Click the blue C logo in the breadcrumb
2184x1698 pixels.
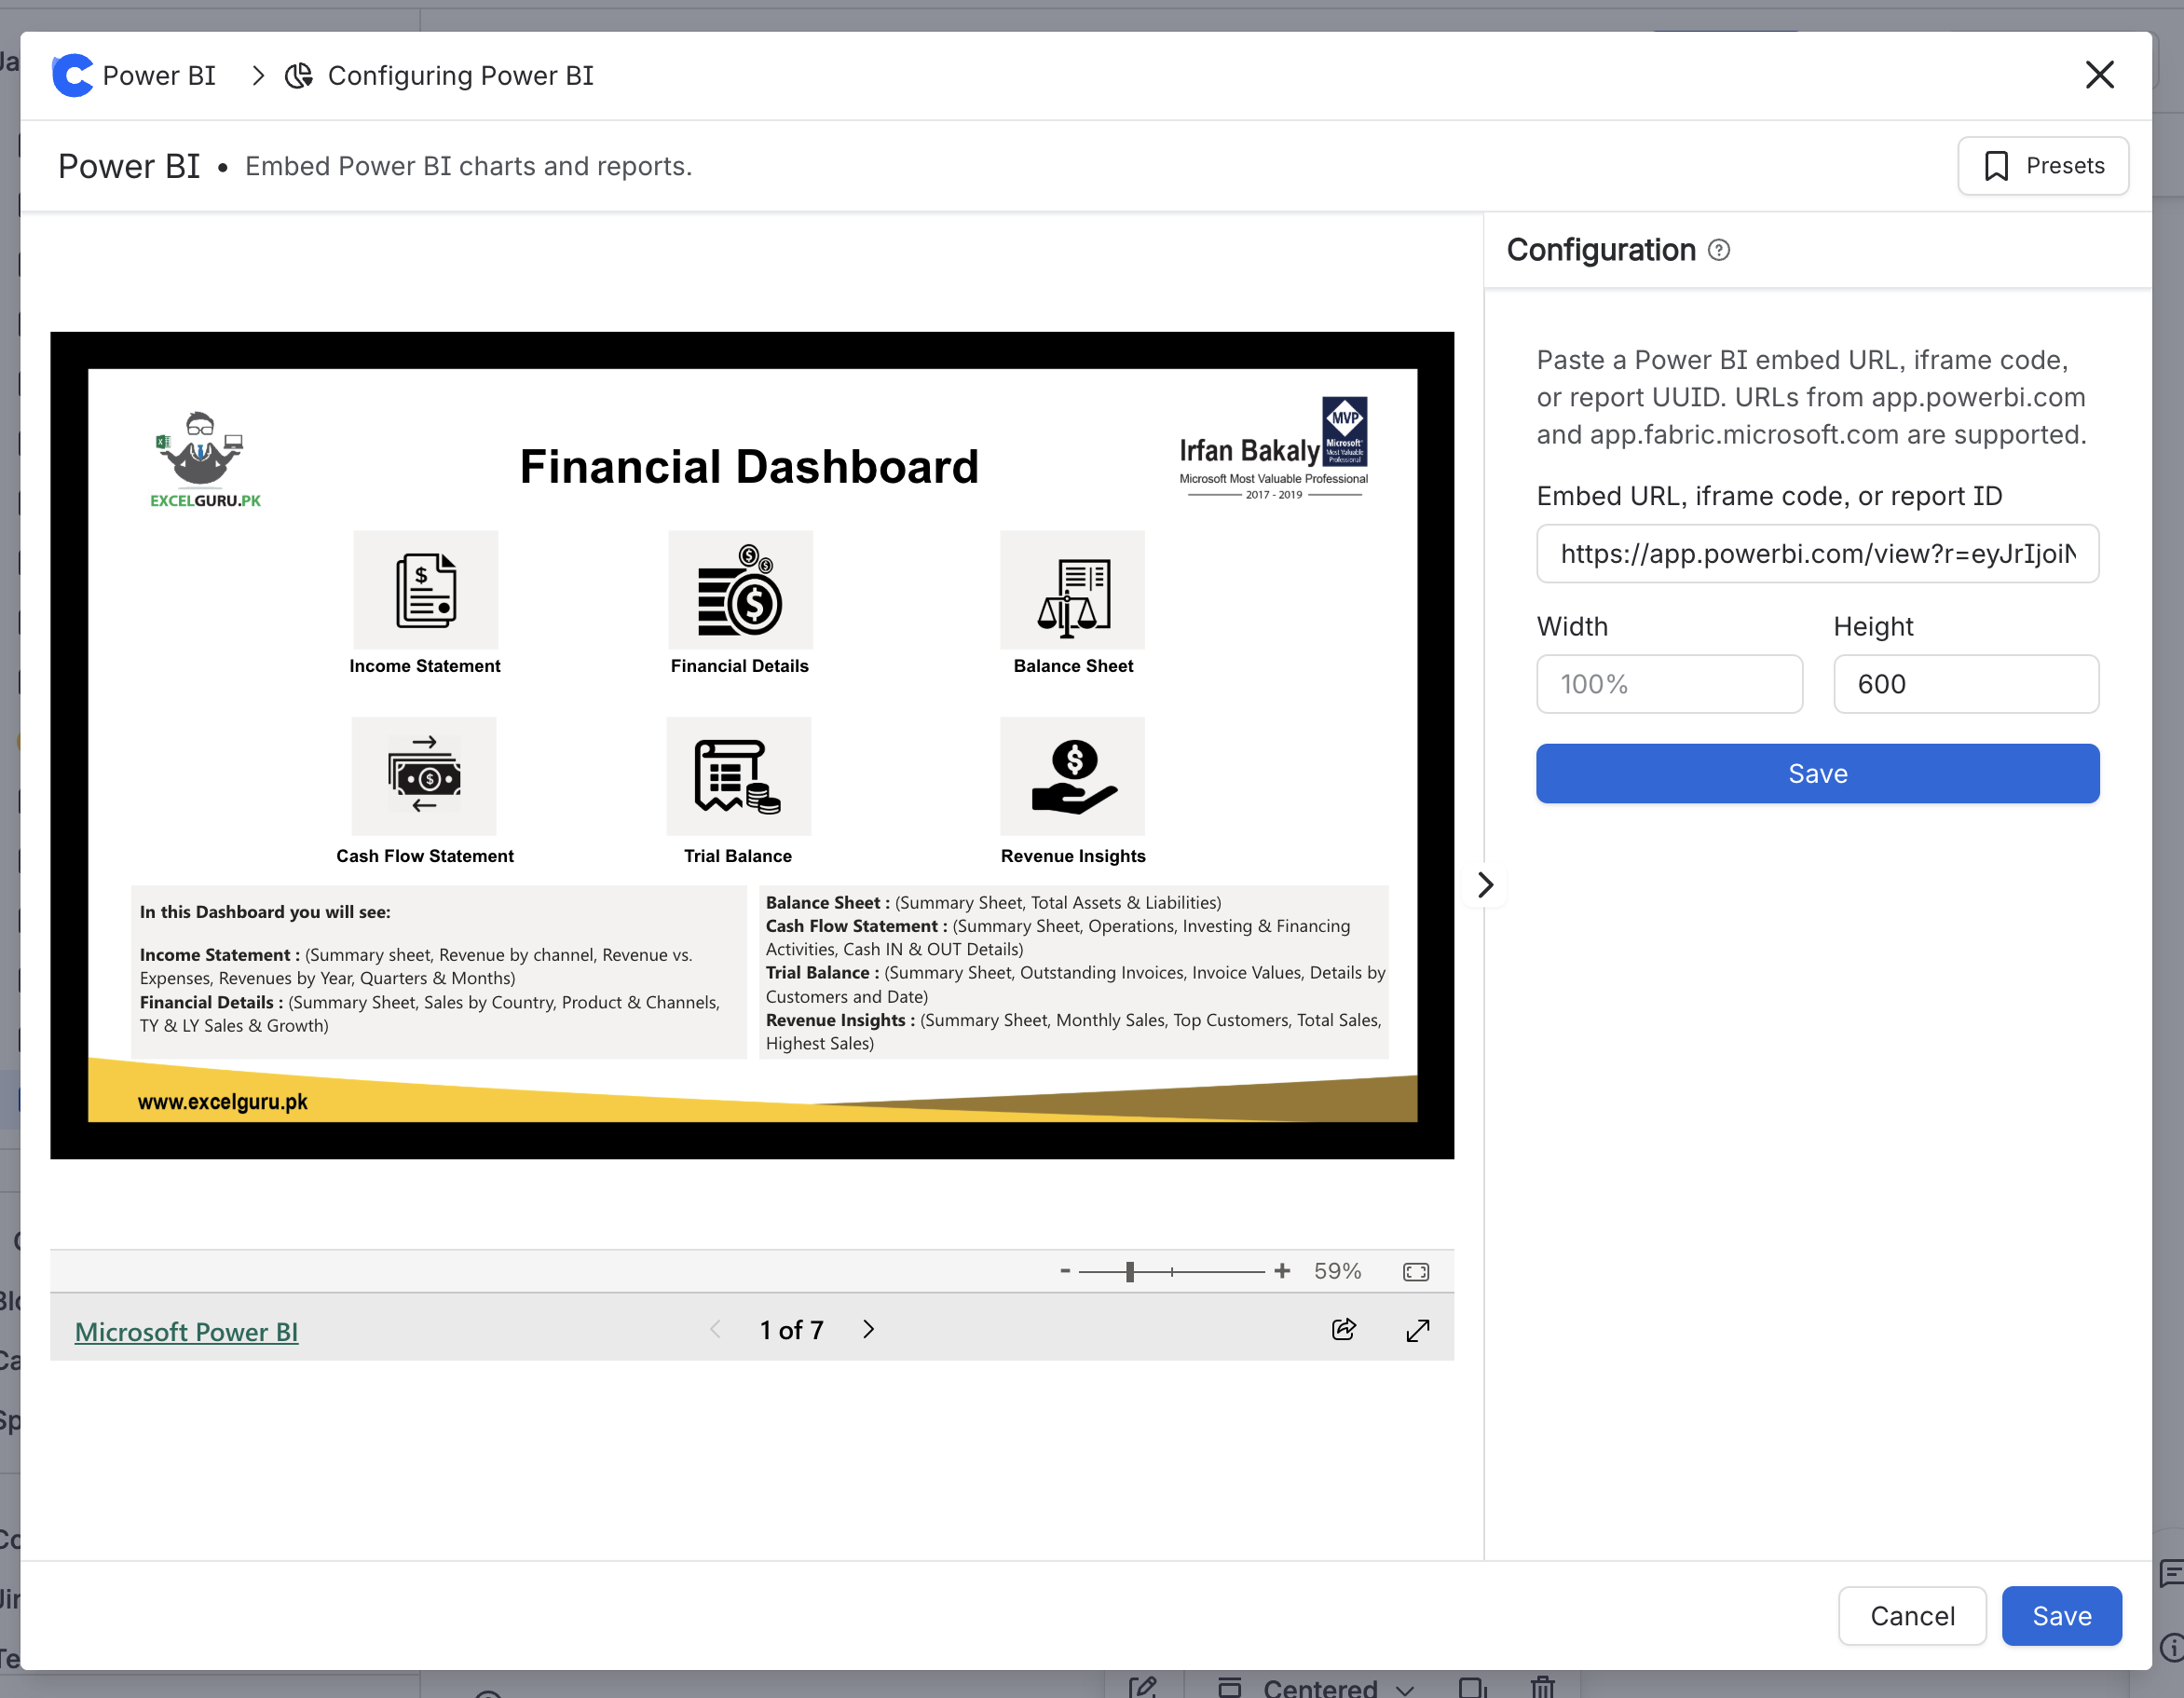coord(72,75)
